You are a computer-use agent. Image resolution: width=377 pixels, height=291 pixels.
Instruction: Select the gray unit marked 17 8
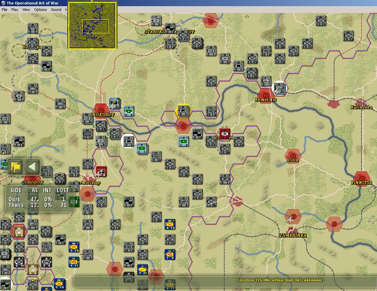pos(33,88)
